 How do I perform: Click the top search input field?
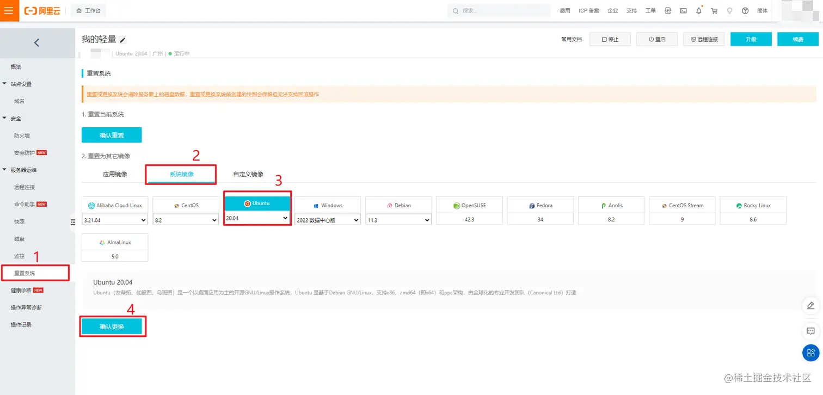[x=499, y=11]
